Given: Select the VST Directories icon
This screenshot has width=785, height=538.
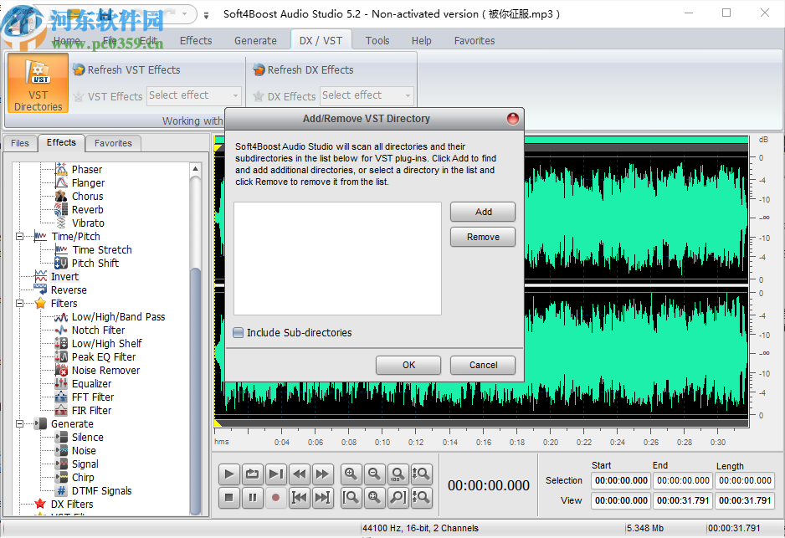Looking at the screenshot, I should point(37,83).
